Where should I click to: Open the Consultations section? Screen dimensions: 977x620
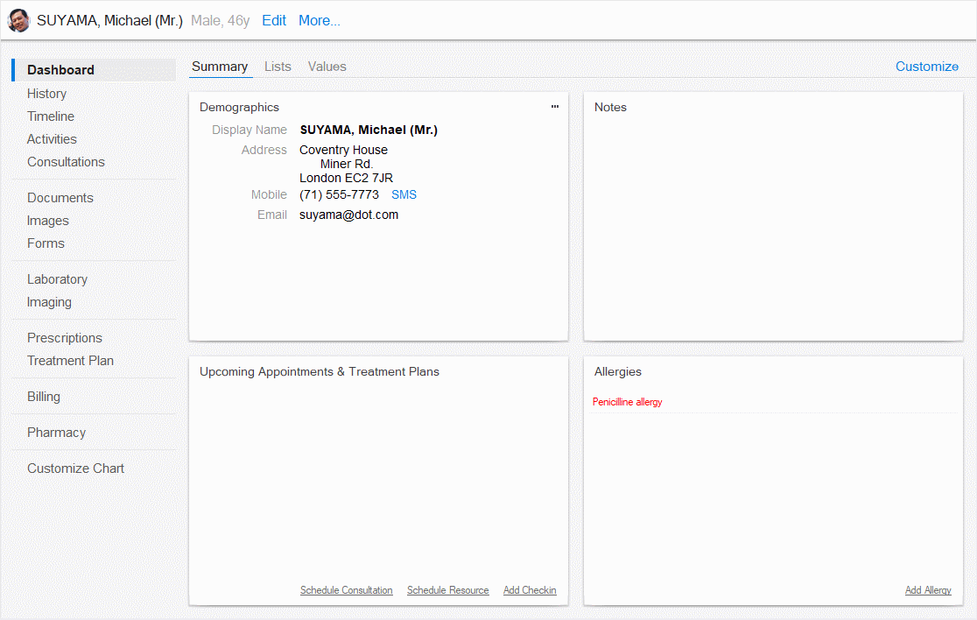[x=66, y=162]
